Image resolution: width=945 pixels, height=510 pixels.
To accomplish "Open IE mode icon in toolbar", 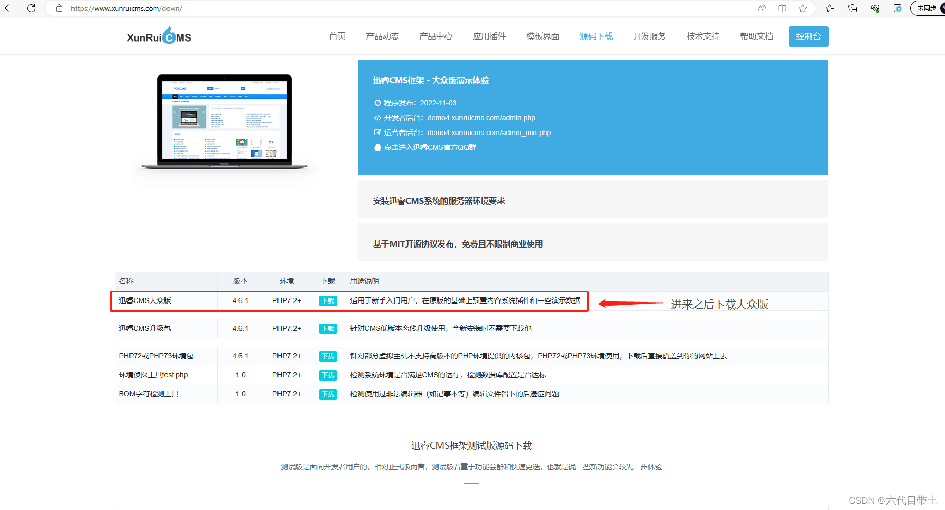I will pyautogui.click(x=898, y=8).
